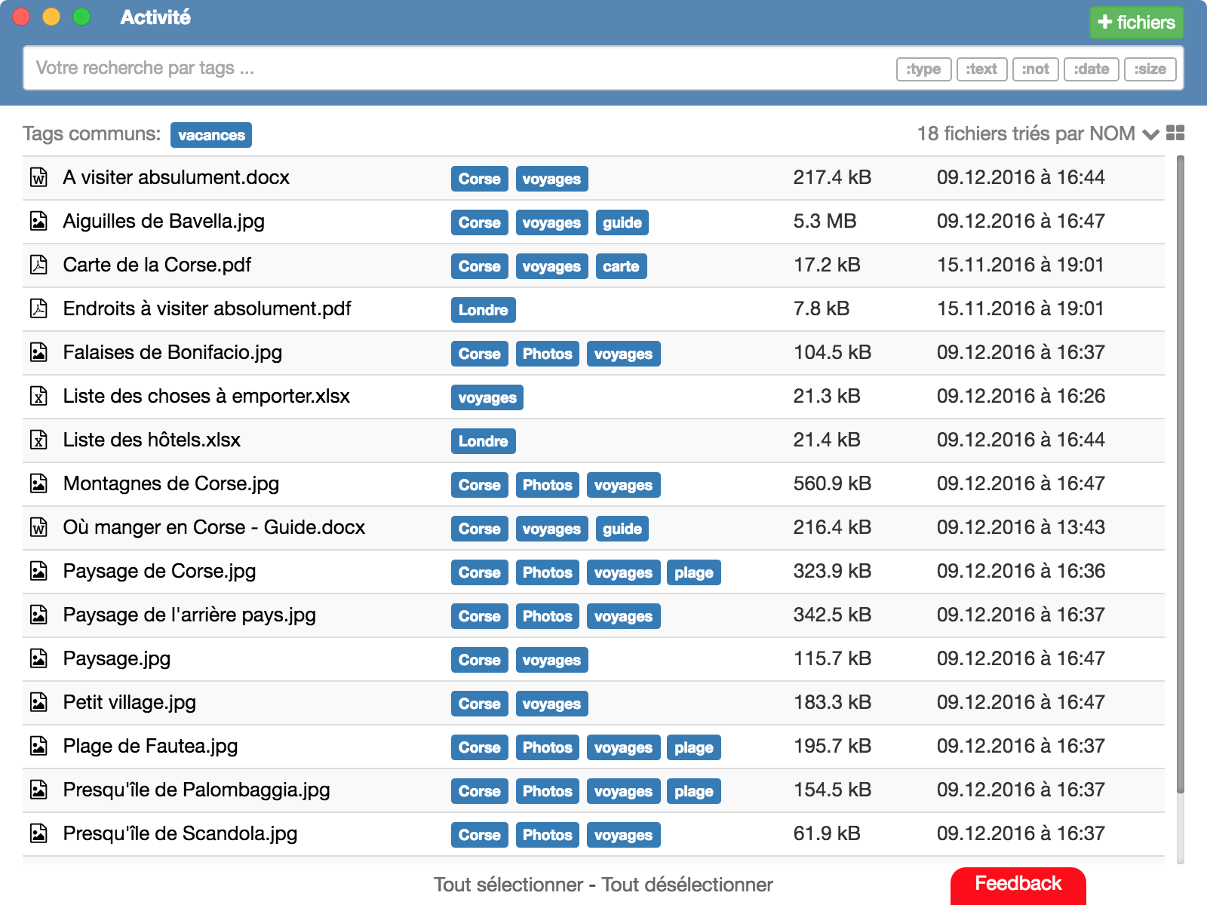Select the vacances common tag
Viewport: 1207px width, 905px height.
pyautogui.click(x=211, y=135)
